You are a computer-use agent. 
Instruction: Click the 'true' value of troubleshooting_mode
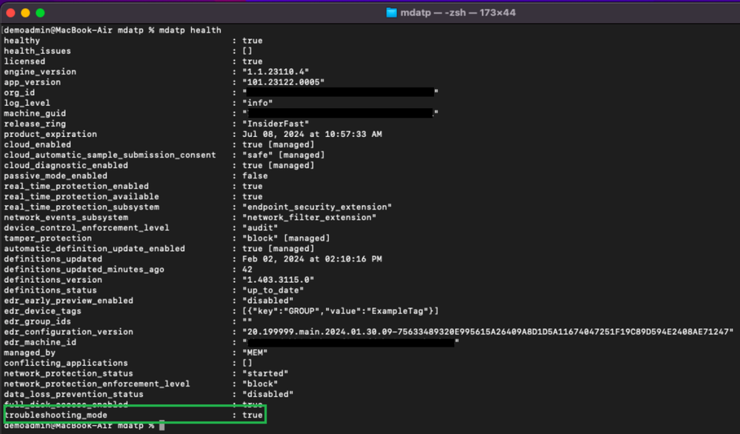pos(253,415)
